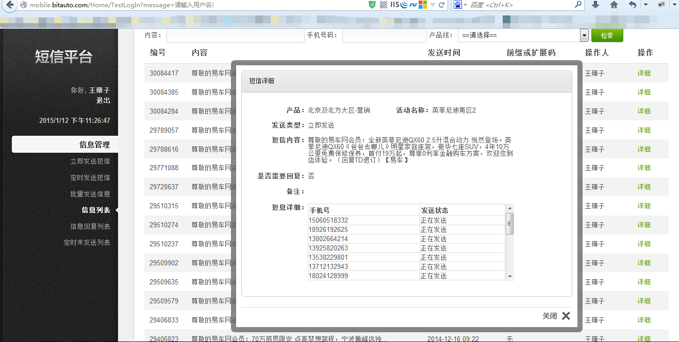Screen dimensions: 679x342
Task: Click phone number 18926192625 in the list
Action: point(328,229)
